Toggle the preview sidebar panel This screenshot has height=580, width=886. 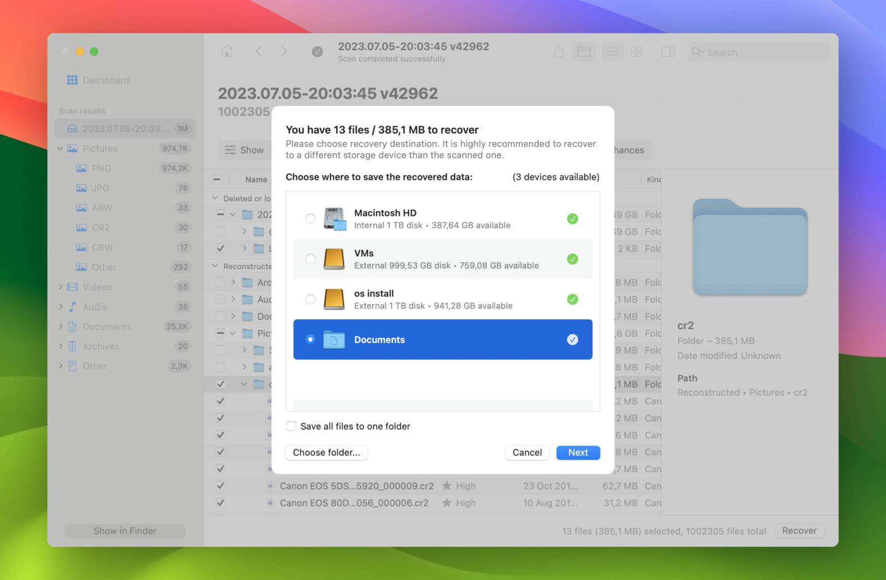tap(668, 51)
